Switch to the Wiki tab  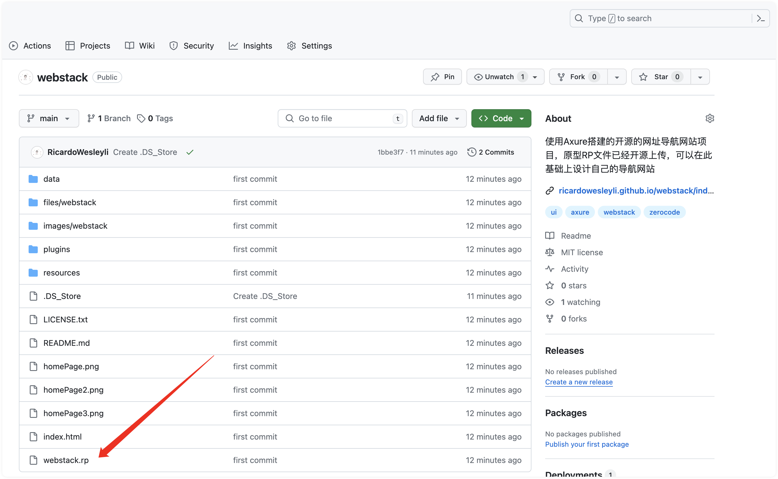140,46
